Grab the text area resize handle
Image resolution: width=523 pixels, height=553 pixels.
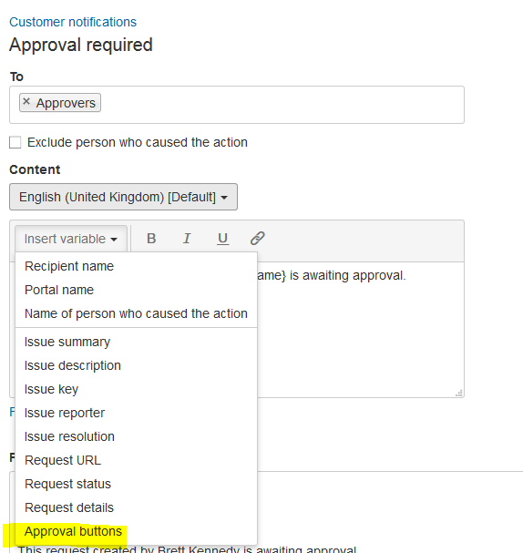459,393
